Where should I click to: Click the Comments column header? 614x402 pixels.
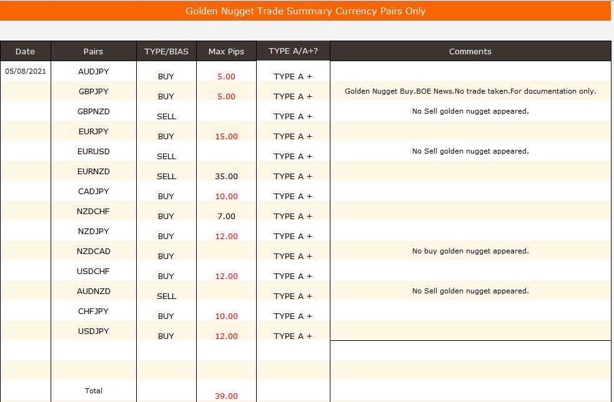(470, 51)
